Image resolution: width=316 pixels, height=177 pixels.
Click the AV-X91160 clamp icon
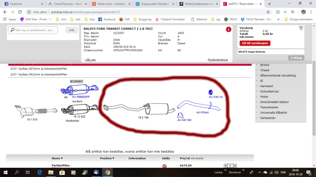click(180, 115)
